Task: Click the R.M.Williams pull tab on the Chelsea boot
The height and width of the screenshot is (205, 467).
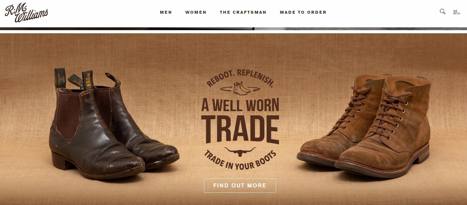Action: (x=88, y=80)
